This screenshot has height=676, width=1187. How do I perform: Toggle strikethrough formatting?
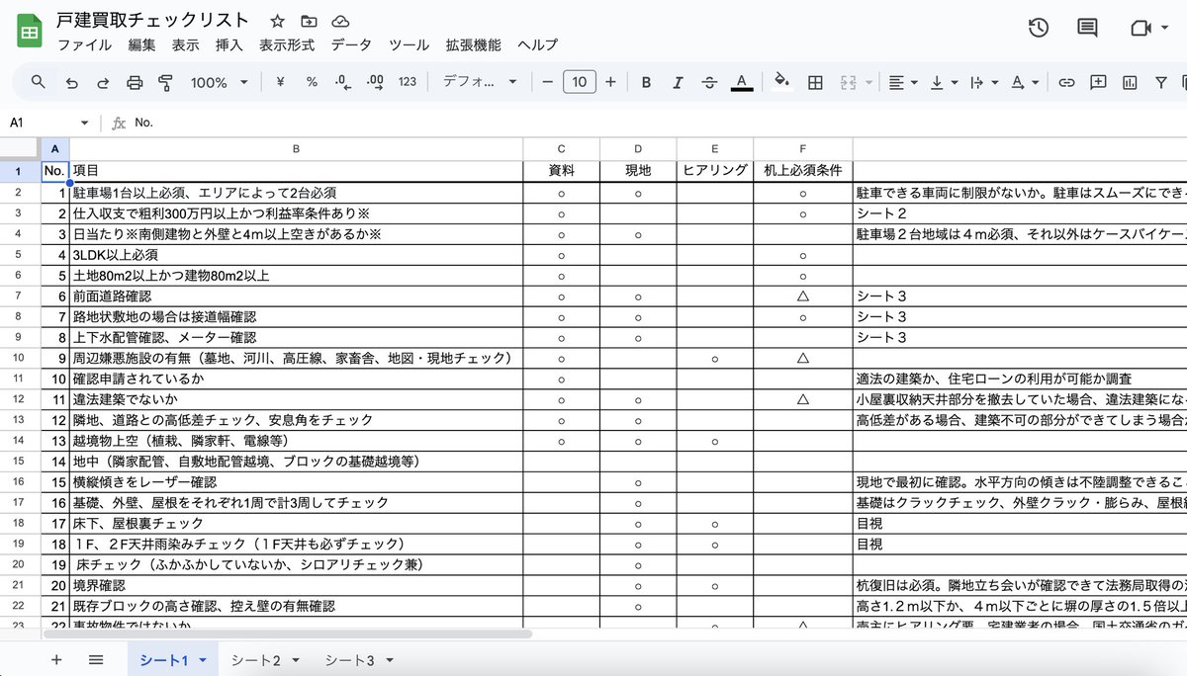point(709,82)
